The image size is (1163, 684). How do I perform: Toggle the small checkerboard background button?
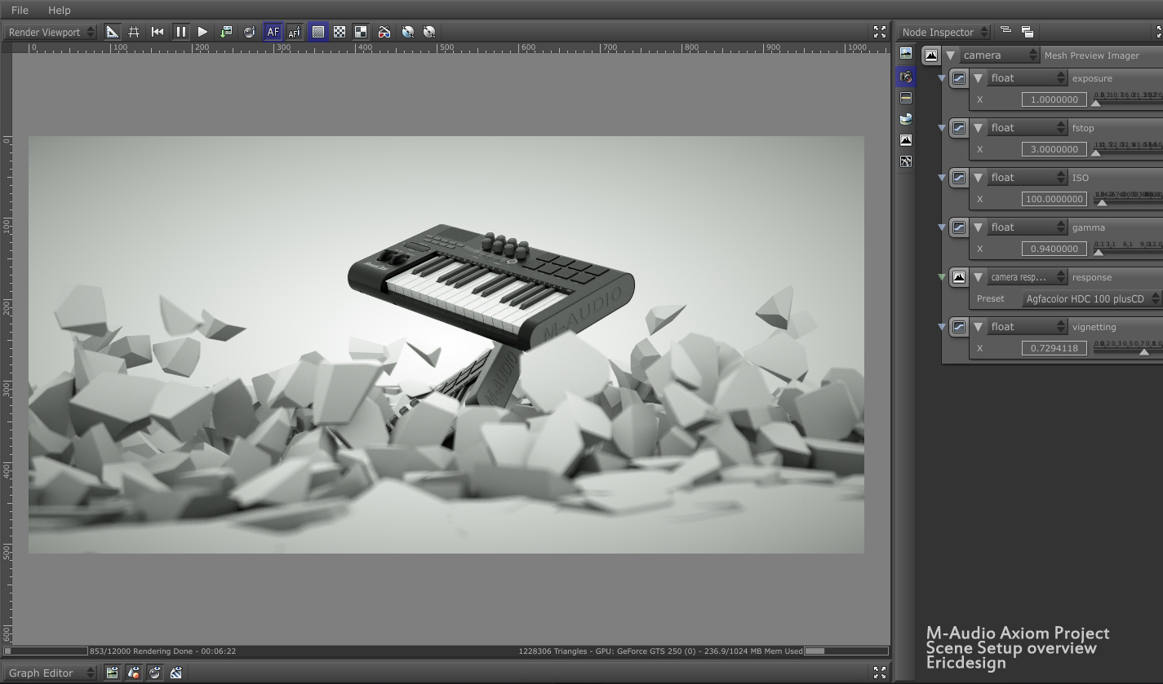tap(340, 32)
